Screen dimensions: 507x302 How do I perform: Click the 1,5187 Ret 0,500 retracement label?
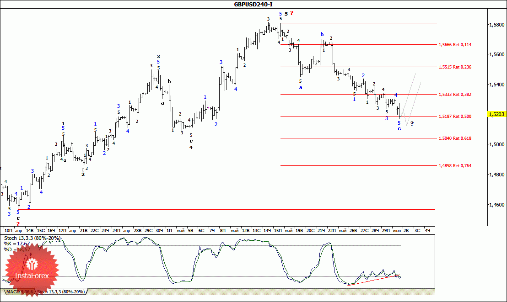pos(455,117)
